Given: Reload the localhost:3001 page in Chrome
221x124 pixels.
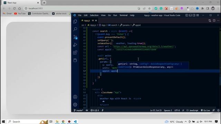Looking at the screenshot, I should (15, 8).
